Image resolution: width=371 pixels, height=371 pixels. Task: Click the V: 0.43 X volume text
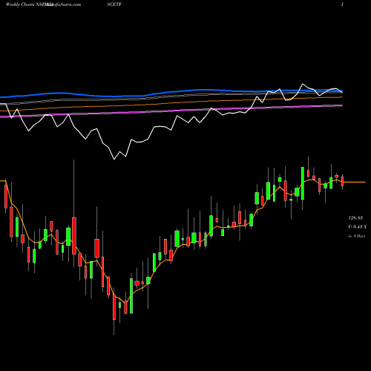(x=357, y=227)
